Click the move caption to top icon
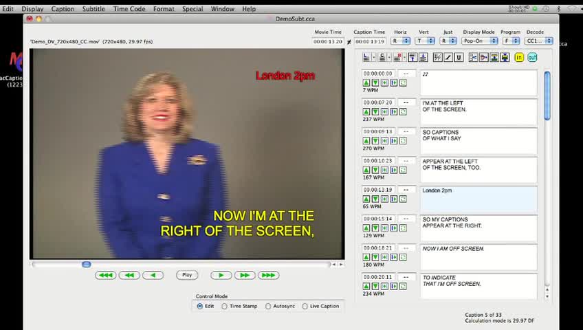This screenshot has width=583, height=330. 412,57
